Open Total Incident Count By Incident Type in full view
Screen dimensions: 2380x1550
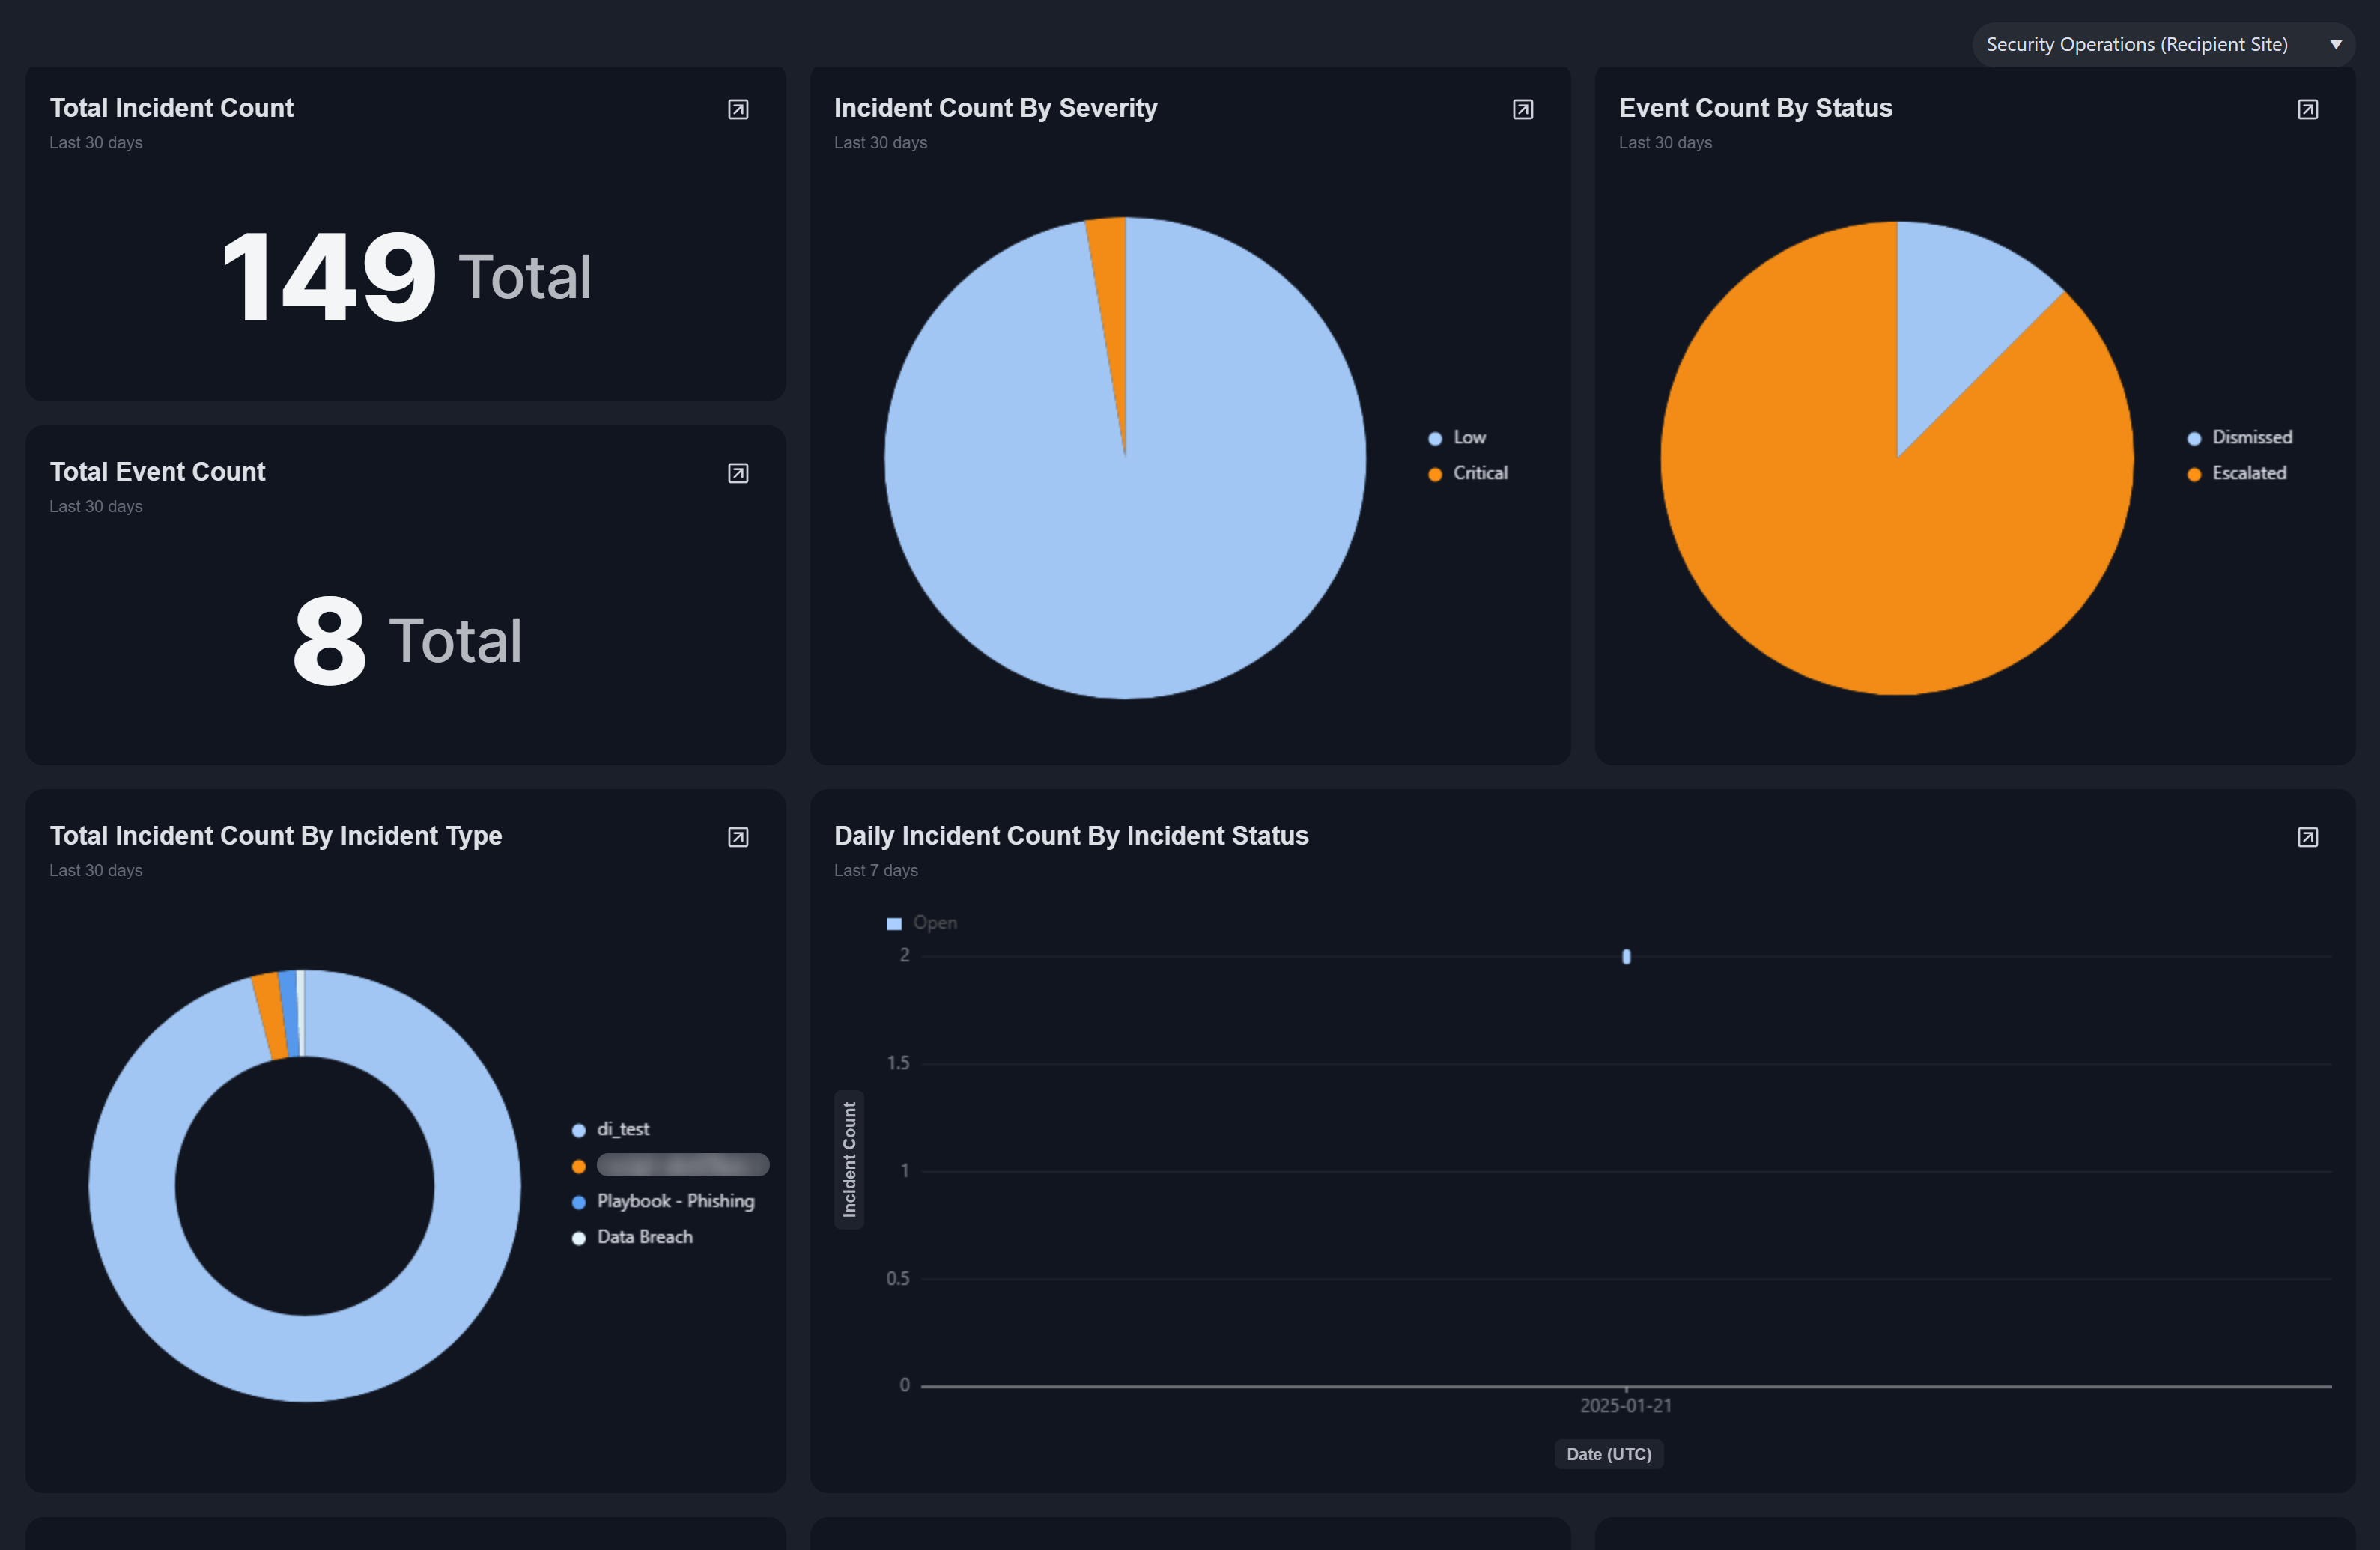tap(738, 837)
